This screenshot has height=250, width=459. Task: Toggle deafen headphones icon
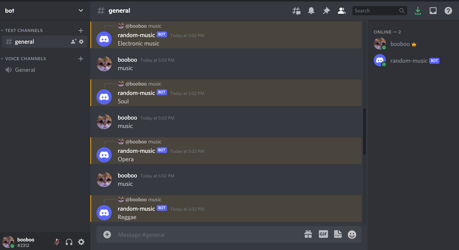click(x=69, y=242)
